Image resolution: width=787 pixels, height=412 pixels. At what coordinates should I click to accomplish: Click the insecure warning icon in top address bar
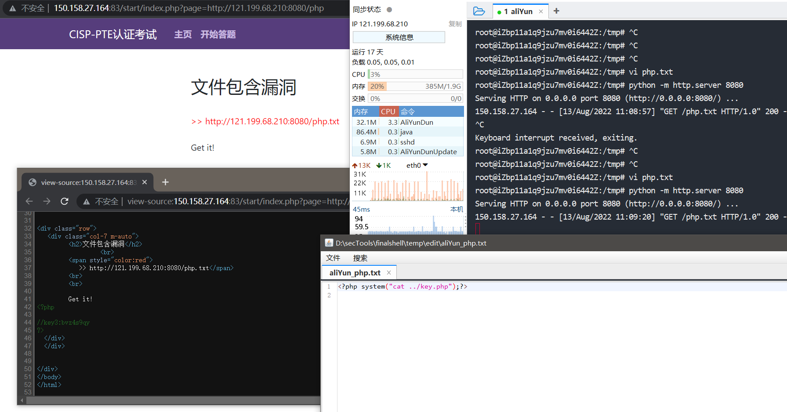(13, 8)
